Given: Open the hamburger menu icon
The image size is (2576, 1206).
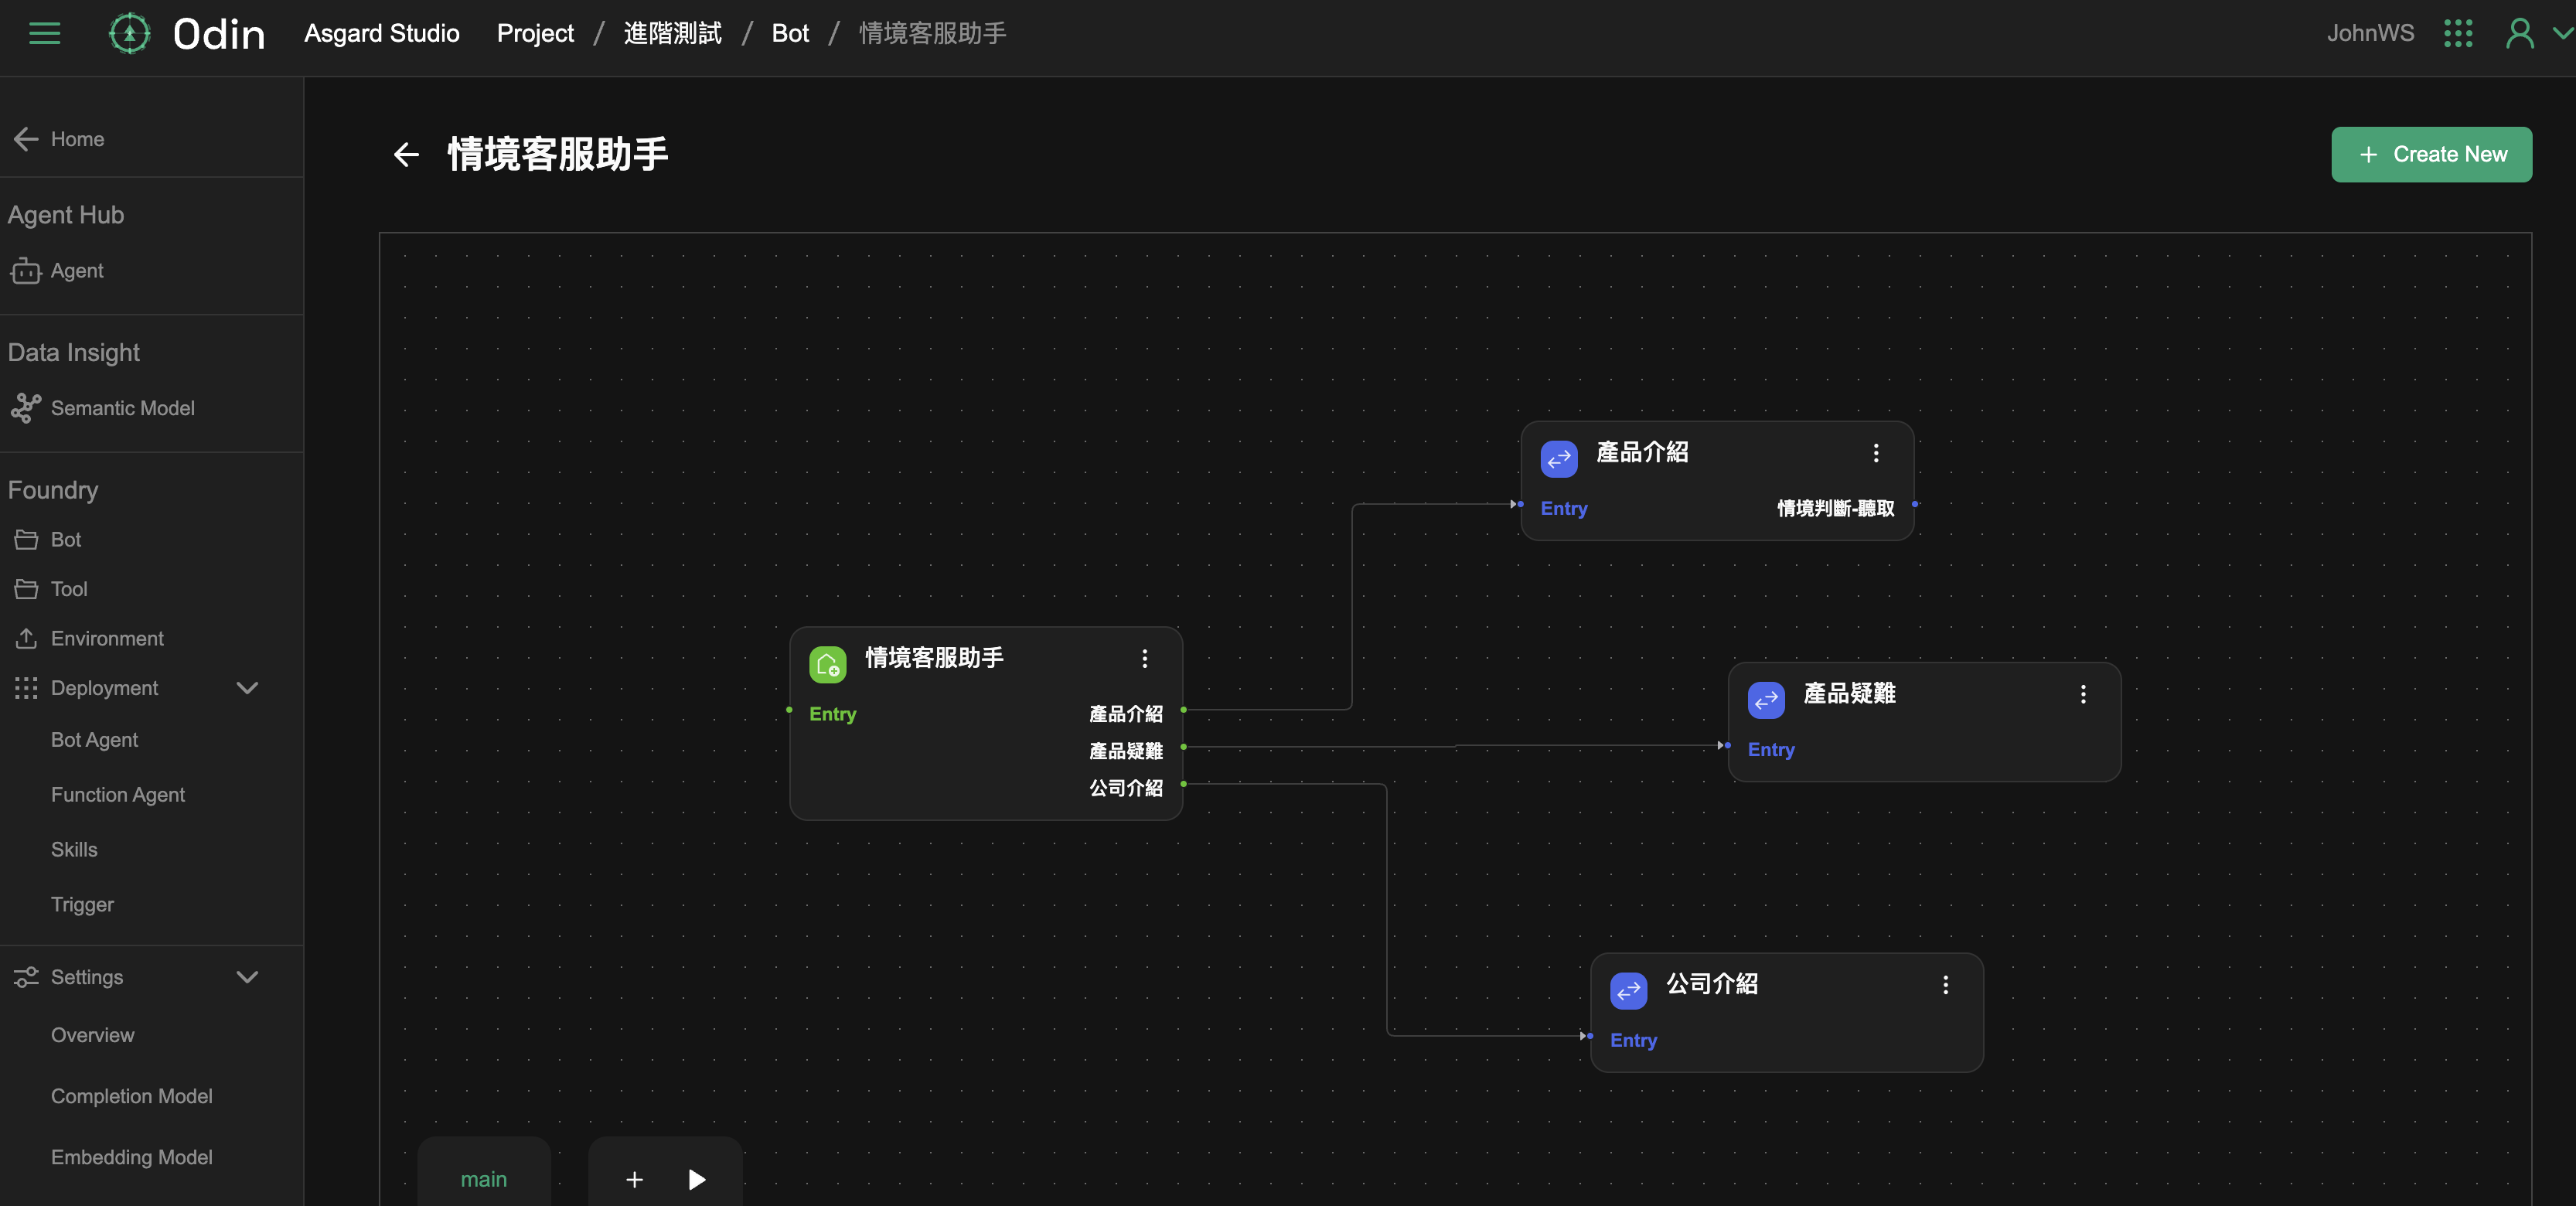Looking at the screenshot, I should 44,33.
